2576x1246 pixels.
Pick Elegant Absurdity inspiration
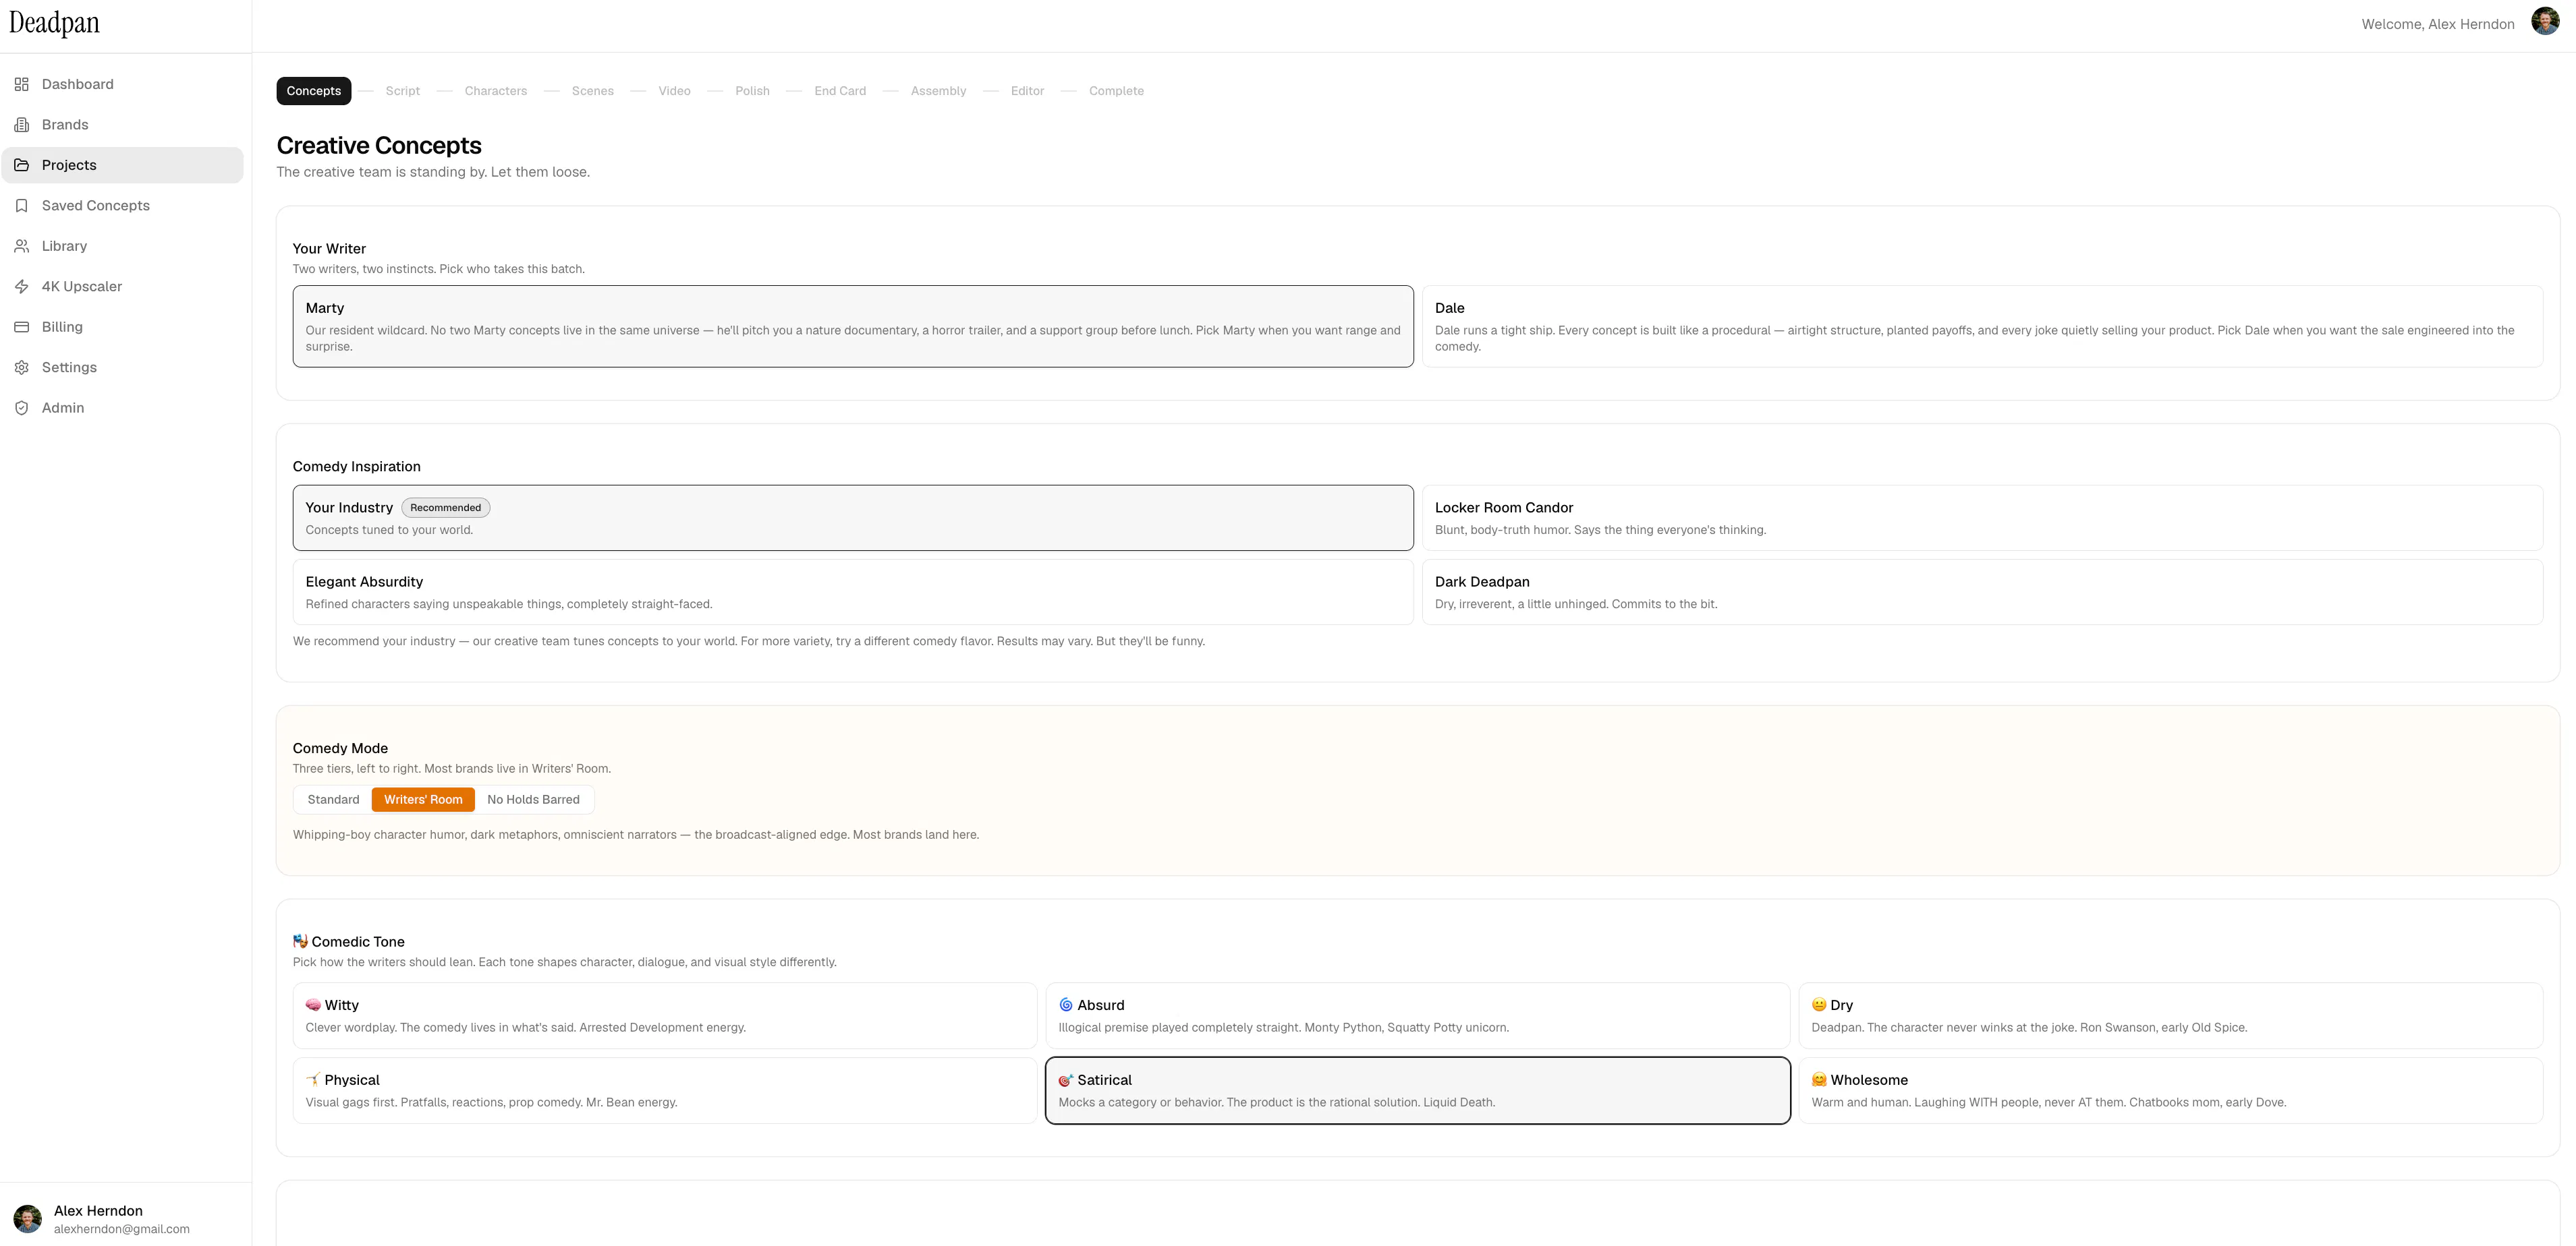pos(853,593)
